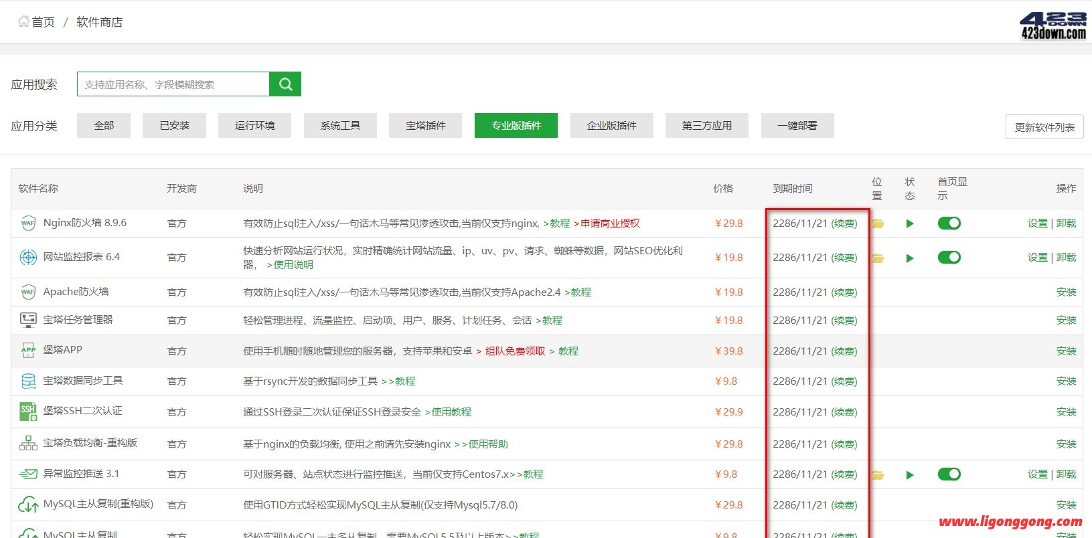Open 教程 link in Nginx防火墙 description
This screenshot has height=538, width=1092.
pos(560,223)
